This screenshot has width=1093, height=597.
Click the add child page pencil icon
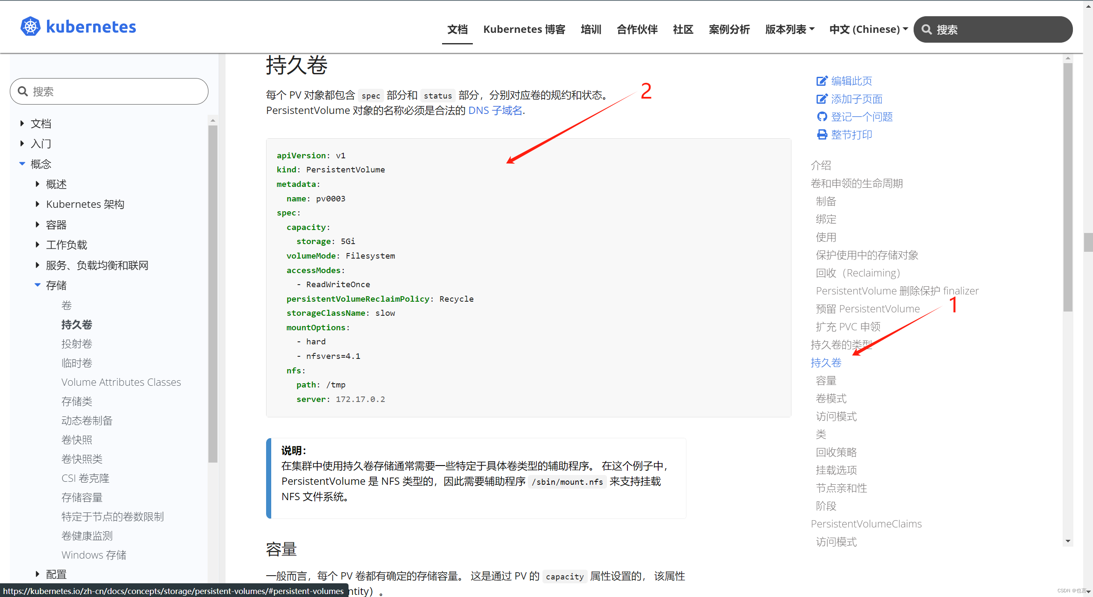click(822, 99)
